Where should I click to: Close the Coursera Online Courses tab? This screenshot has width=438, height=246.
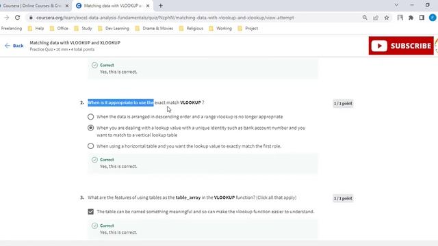(67, 5)
